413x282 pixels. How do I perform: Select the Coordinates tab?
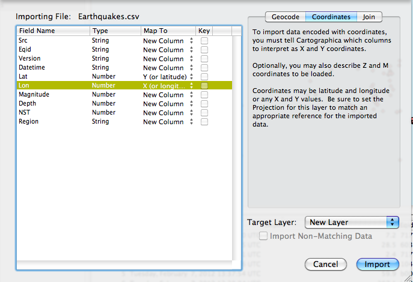click(x=331, y=17)
